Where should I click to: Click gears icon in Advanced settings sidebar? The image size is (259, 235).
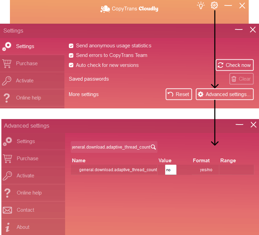pos(8,141)
